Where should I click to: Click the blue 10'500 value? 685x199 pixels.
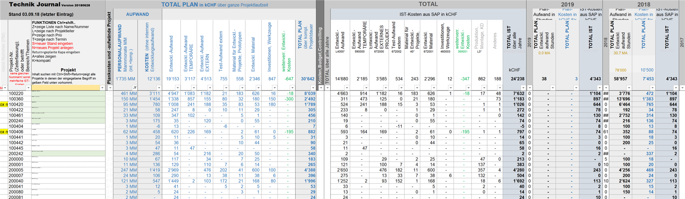[647, 70]
